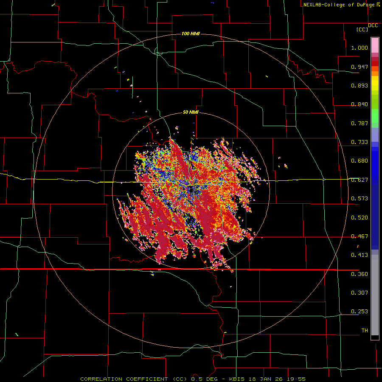This screenshot has width=382, height=382.
Task: Click the 0.787 color scale value
Action: [360, 123]
